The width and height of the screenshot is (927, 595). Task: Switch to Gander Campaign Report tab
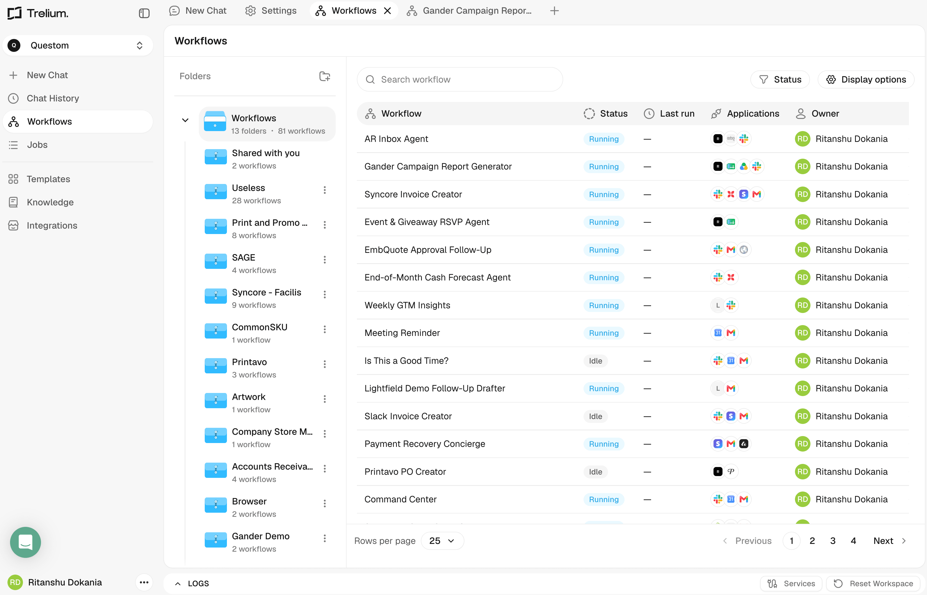click(x=470, y=11)
